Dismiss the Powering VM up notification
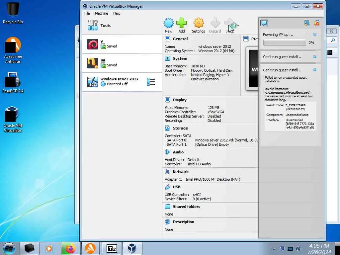The image size is (340, 255). [x=315, y=35]
